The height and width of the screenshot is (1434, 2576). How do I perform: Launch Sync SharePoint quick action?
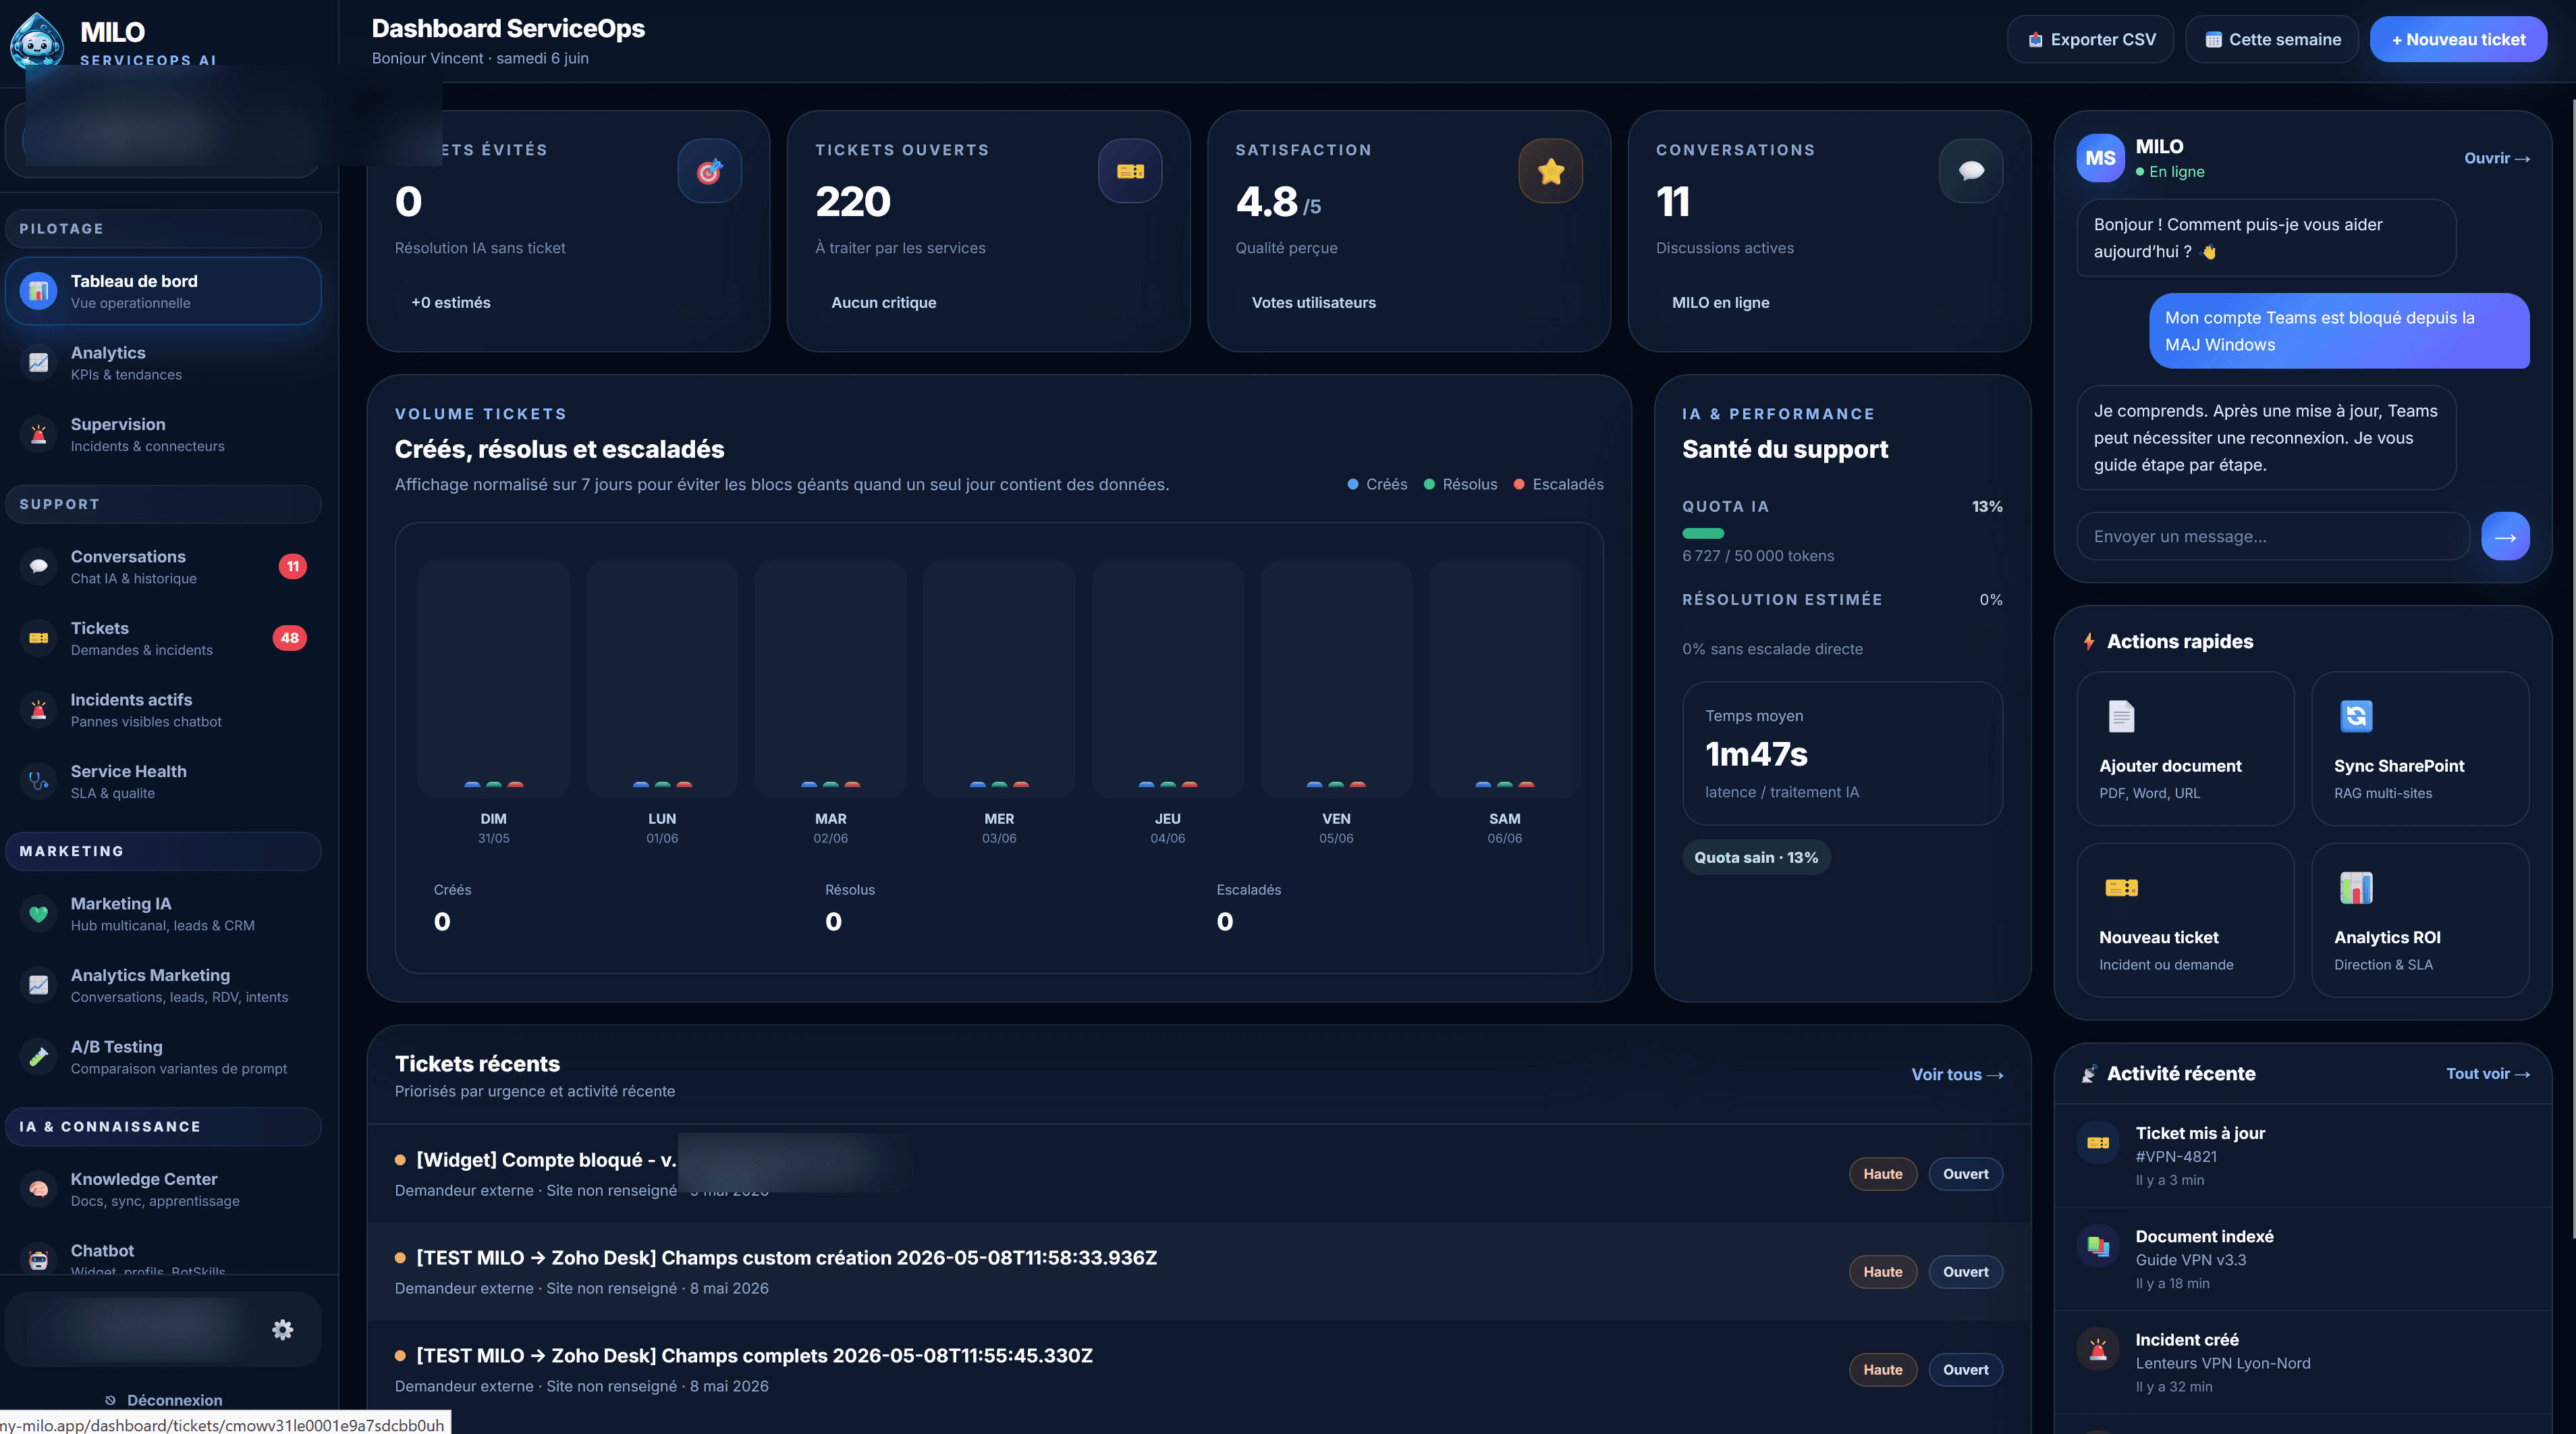(x=2420, y=749)
